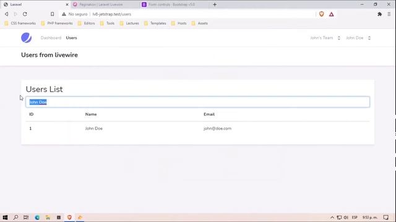Click the 'John Doe' name cell
396x222 pixels.
click(x=93, y=128)
